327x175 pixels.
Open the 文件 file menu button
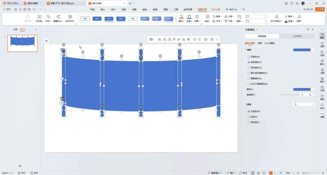point(7,9)
